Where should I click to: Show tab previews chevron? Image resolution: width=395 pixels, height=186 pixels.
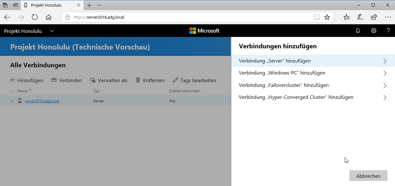99,5
